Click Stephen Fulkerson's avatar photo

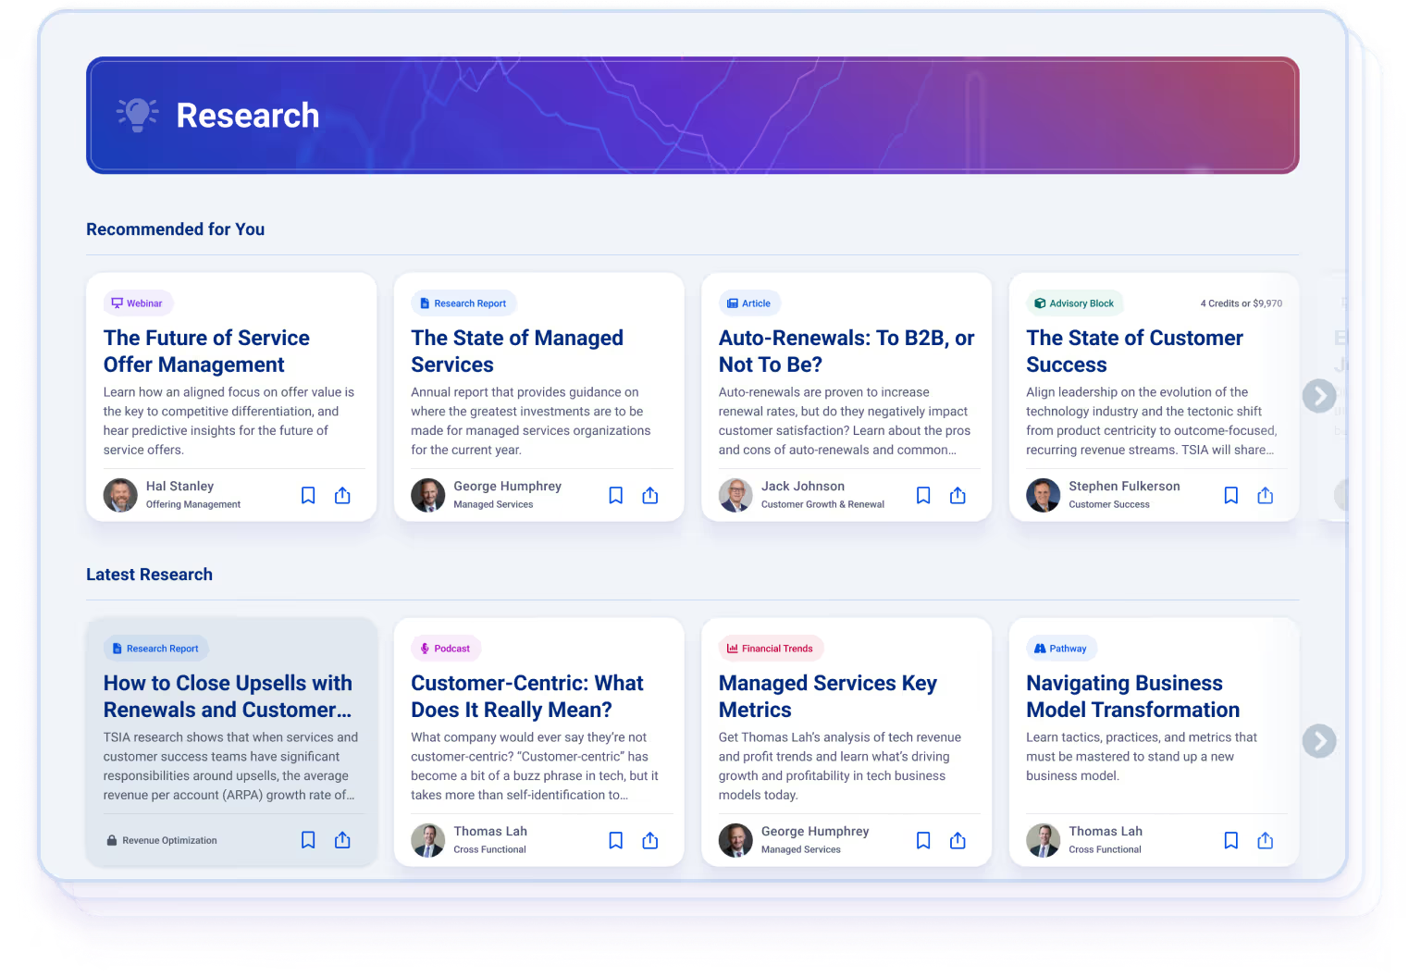tap(1044, 495)
